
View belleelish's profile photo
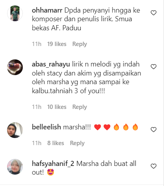point(15,130)
